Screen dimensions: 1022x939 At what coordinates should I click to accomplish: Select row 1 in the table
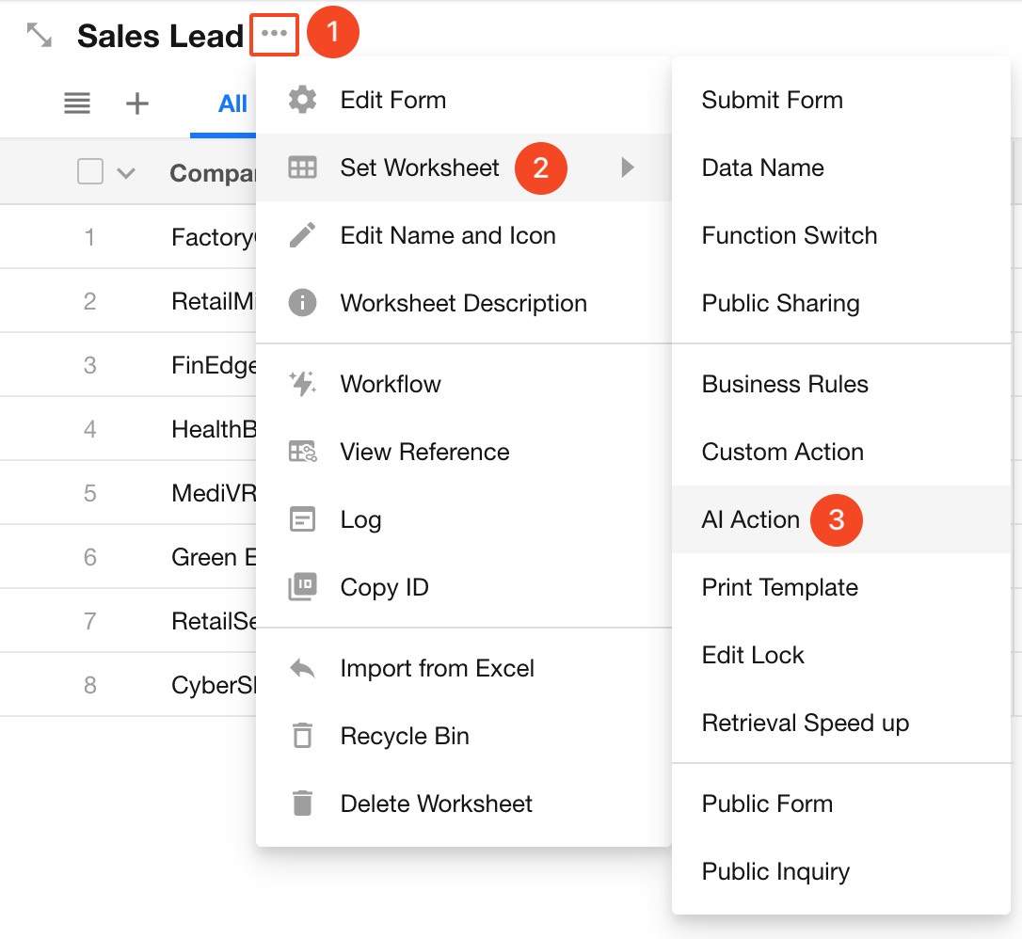(90, 237)
